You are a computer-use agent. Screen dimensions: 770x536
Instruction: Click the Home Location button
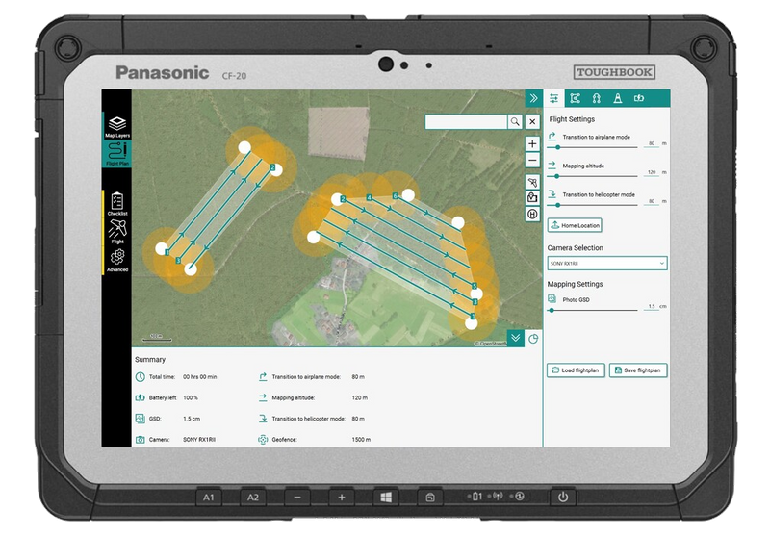[x=575, y=225]
